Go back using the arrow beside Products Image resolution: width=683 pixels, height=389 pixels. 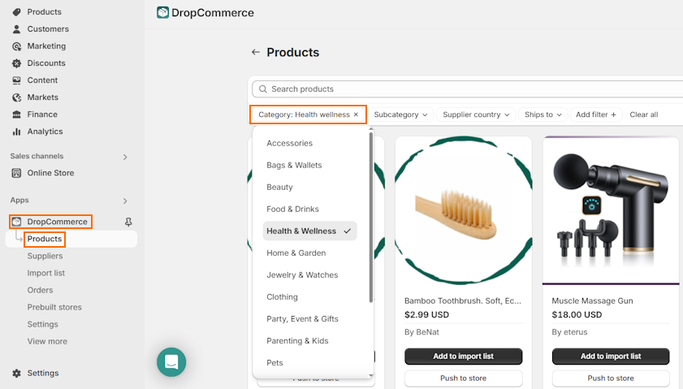tap(256, 52)
